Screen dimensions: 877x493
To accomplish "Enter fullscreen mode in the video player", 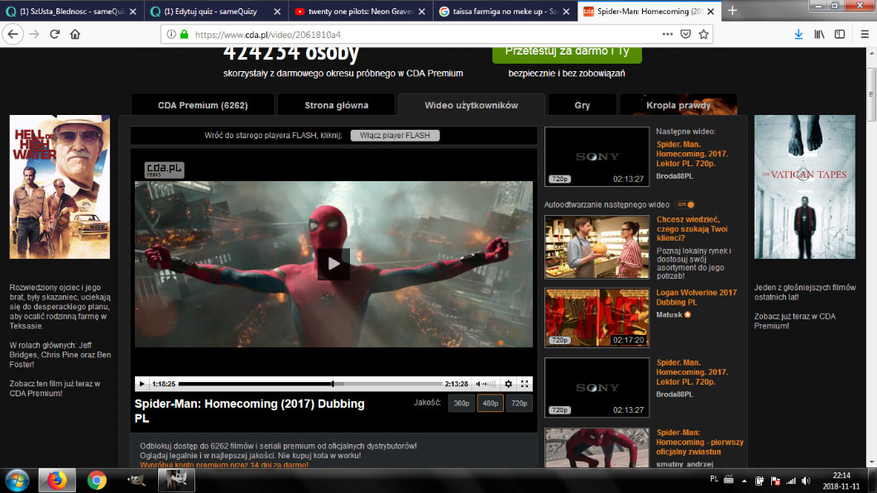I will pos(524,384).
